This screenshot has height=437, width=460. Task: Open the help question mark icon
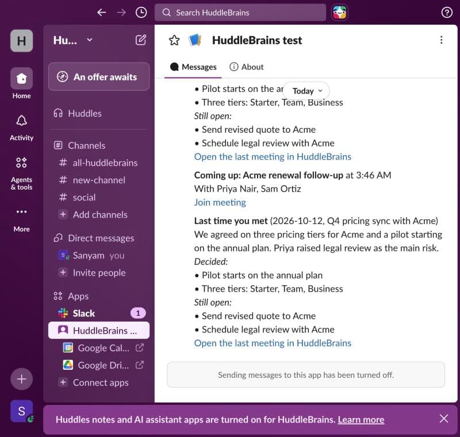447,13
